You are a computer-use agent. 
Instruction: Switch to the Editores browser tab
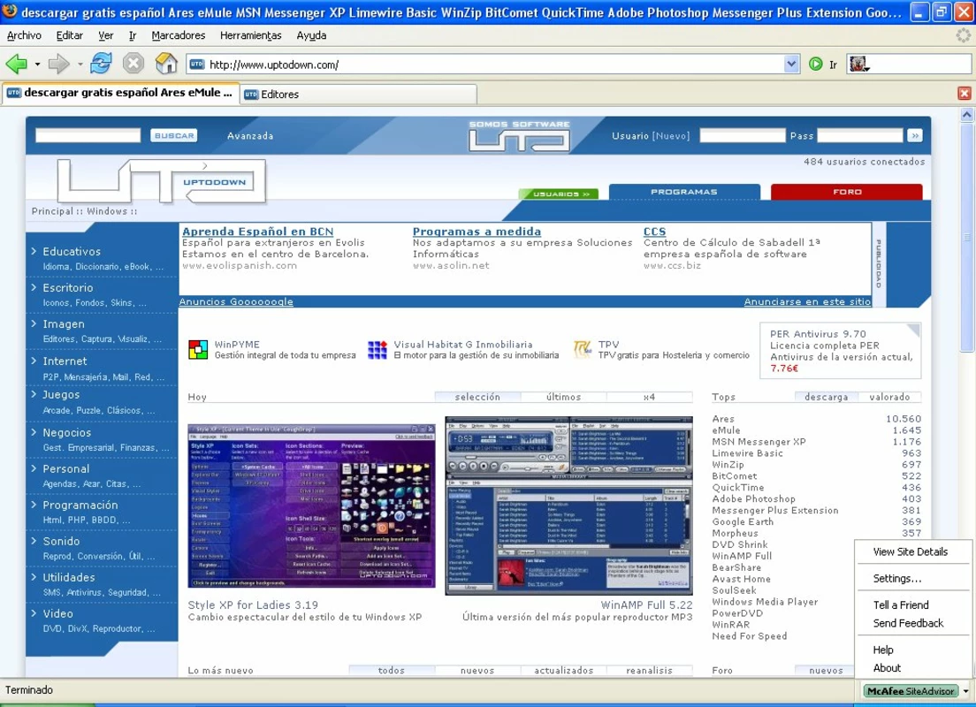point(359,94)
